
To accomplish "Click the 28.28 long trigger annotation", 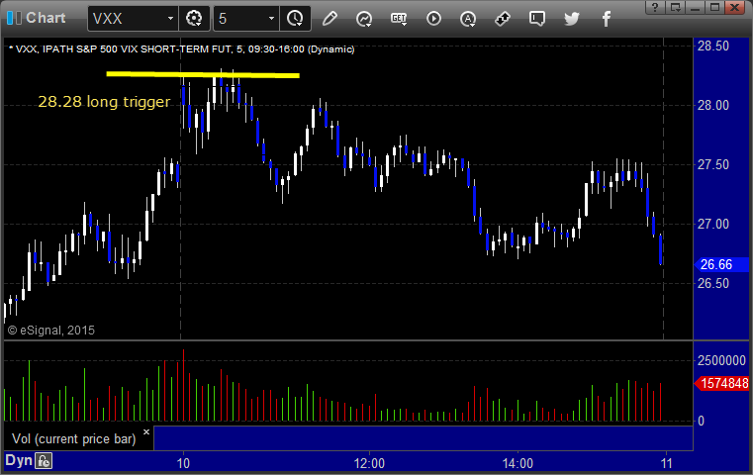I will tap(104, 102).
